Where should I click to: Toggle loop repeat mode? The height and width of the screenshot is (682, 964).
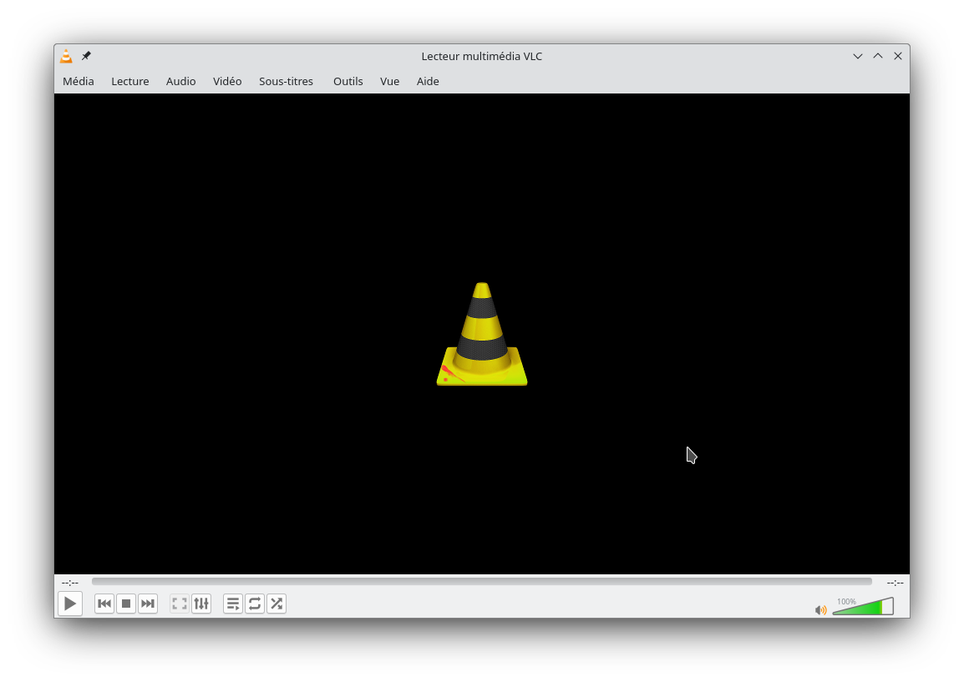tap(255, 604)
